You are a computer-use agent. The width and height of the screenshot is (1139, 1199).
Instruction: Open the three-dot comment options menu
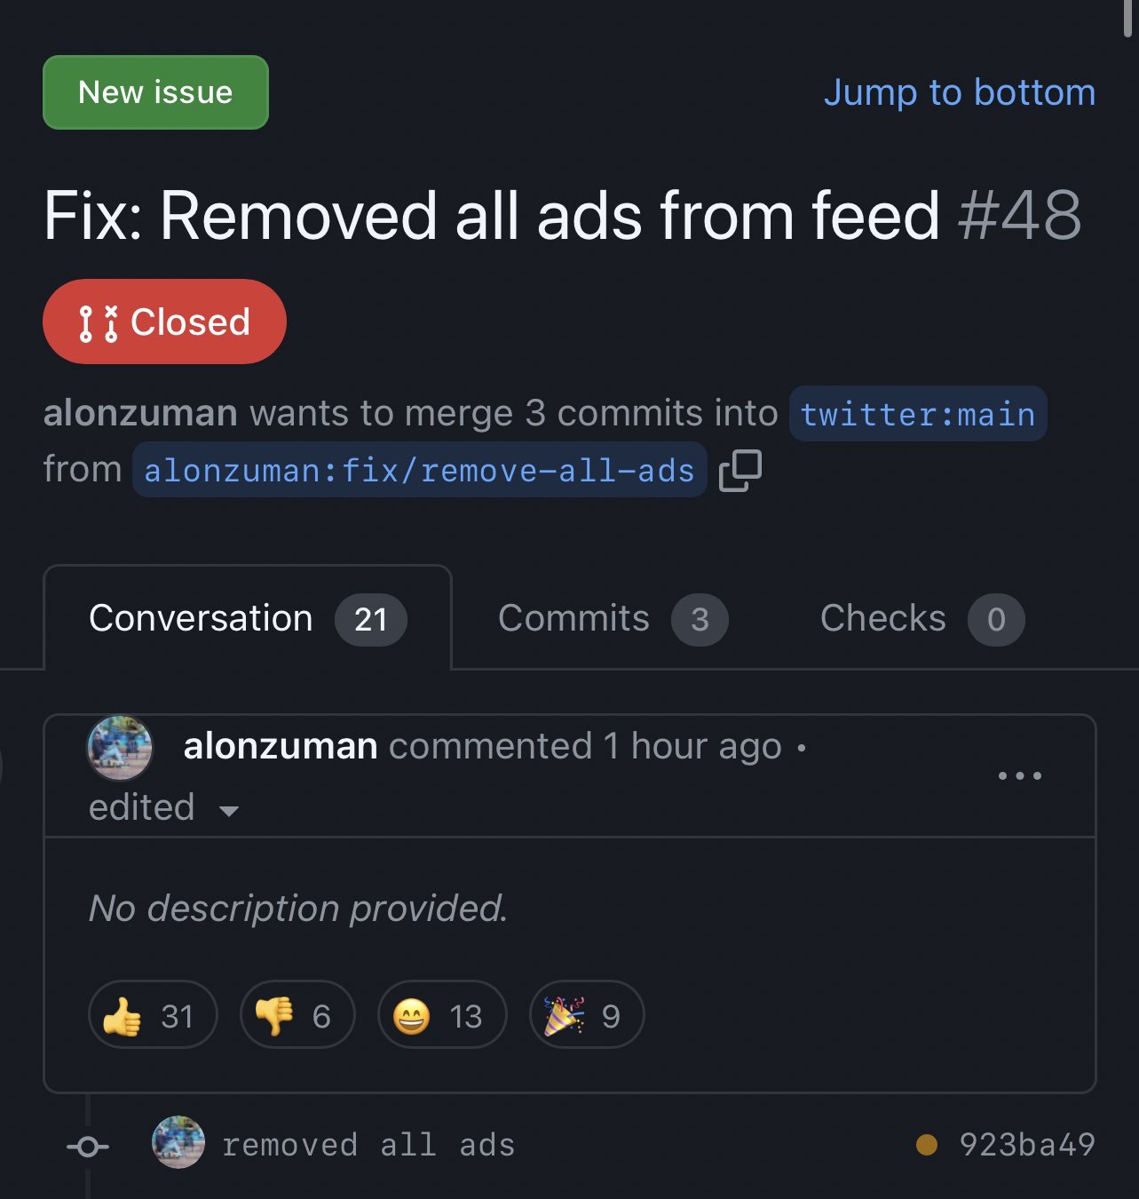(1019, 775)
